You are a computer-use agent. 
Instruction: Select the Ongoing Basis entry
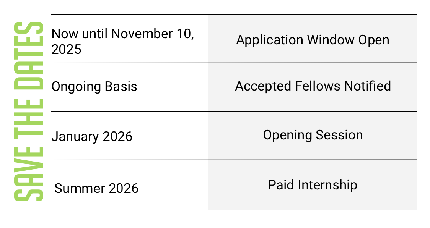[94, 87]
